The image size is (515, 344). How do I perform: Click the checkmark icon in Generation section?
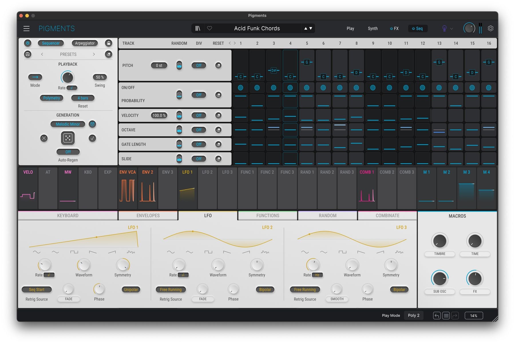pos(92,139)
